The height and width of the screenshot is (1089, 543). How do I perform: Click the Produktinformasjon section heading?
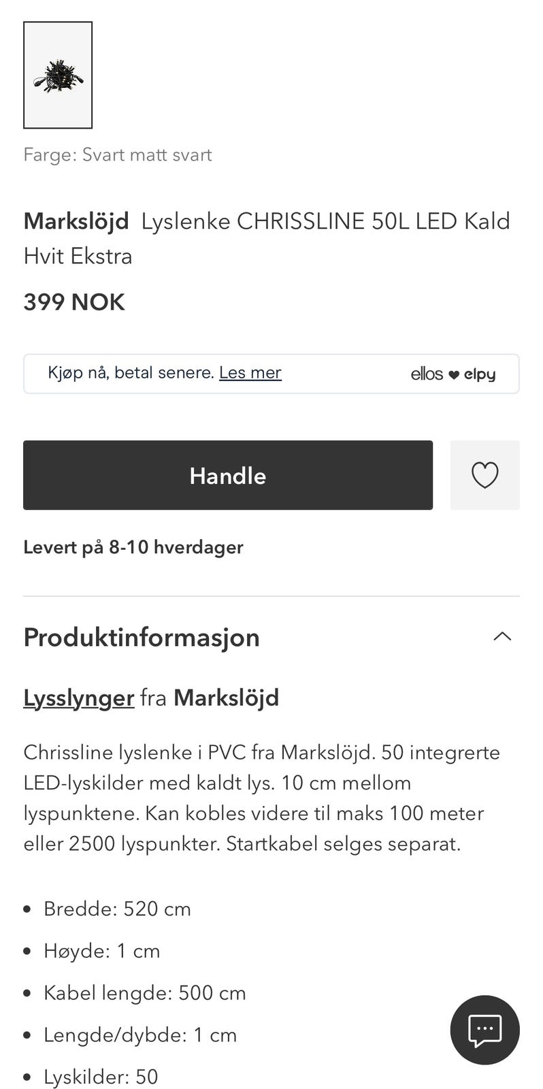click(x=142, y=638)
